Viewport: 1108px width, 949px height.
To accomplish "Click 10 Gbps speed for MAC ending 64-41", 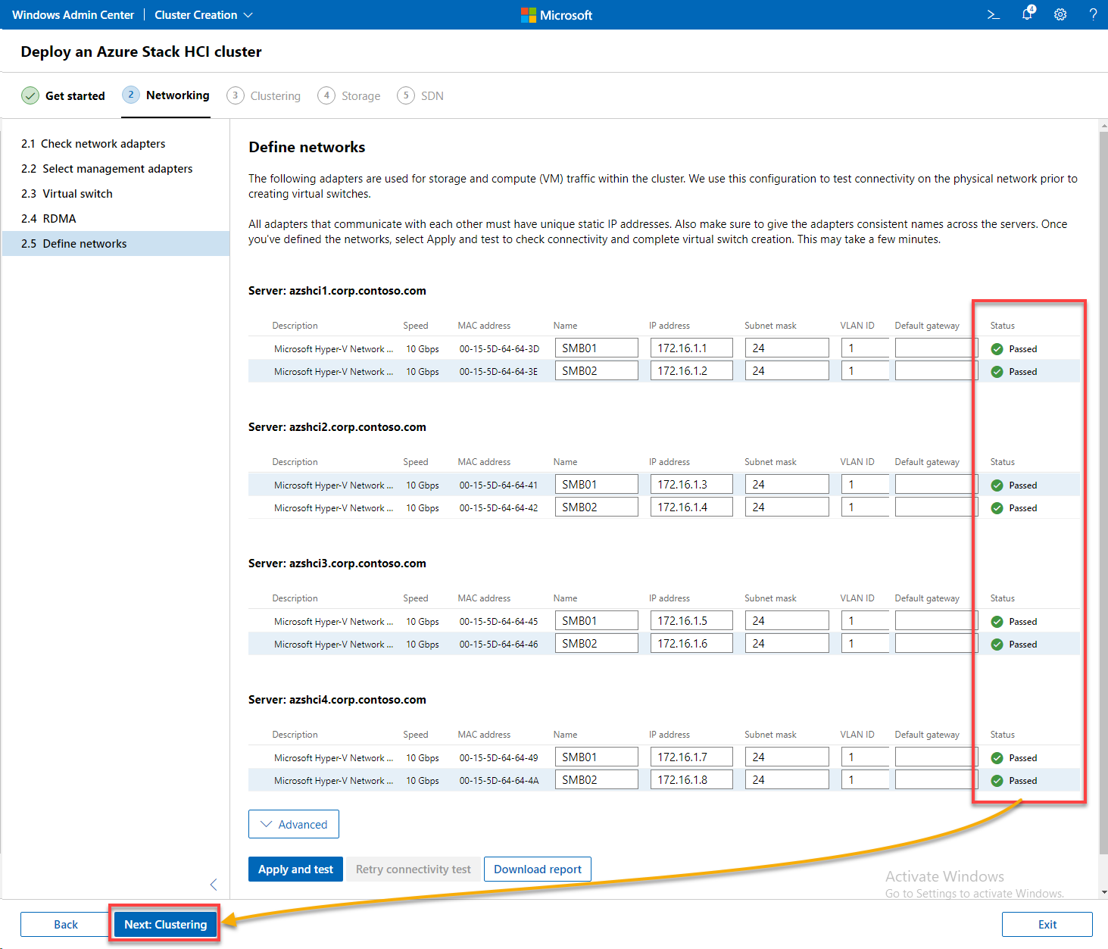I will (x=423, y=485).
